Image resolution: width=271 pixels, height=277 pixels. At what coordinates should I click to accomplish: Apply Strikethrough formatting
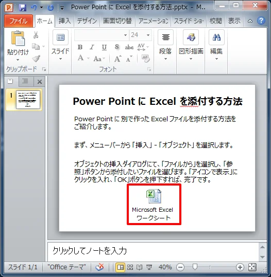[129, 47]
